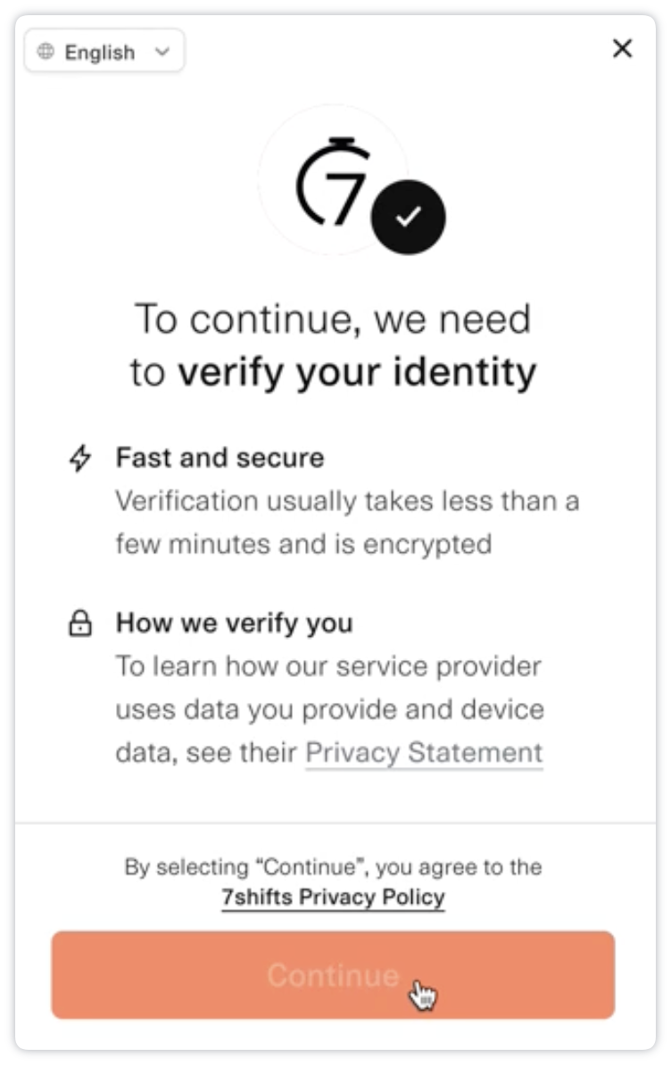This screenshot has width=671, height=1065.
Task: Click the 'How we verify you' heading
Action: [x=235, y=623]
